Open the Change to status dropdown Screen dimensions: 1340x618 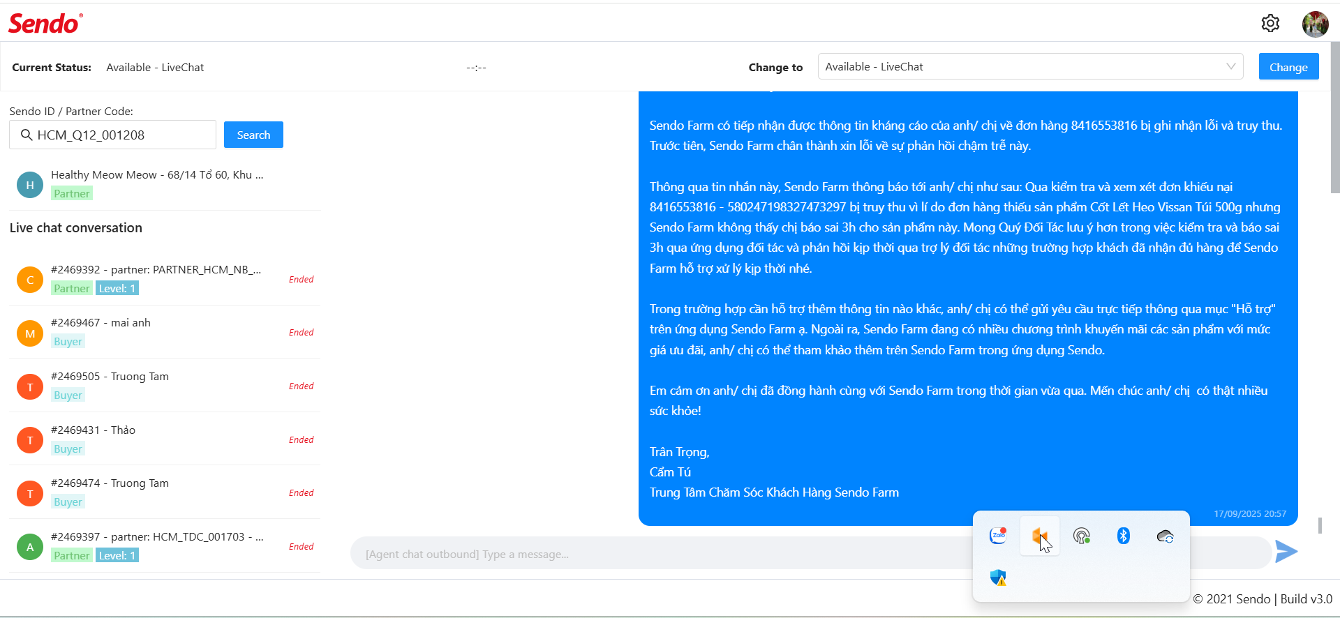point(1030,66)
